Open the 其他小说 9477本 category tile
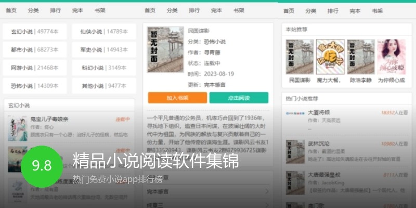 click(x=104, y=86)
